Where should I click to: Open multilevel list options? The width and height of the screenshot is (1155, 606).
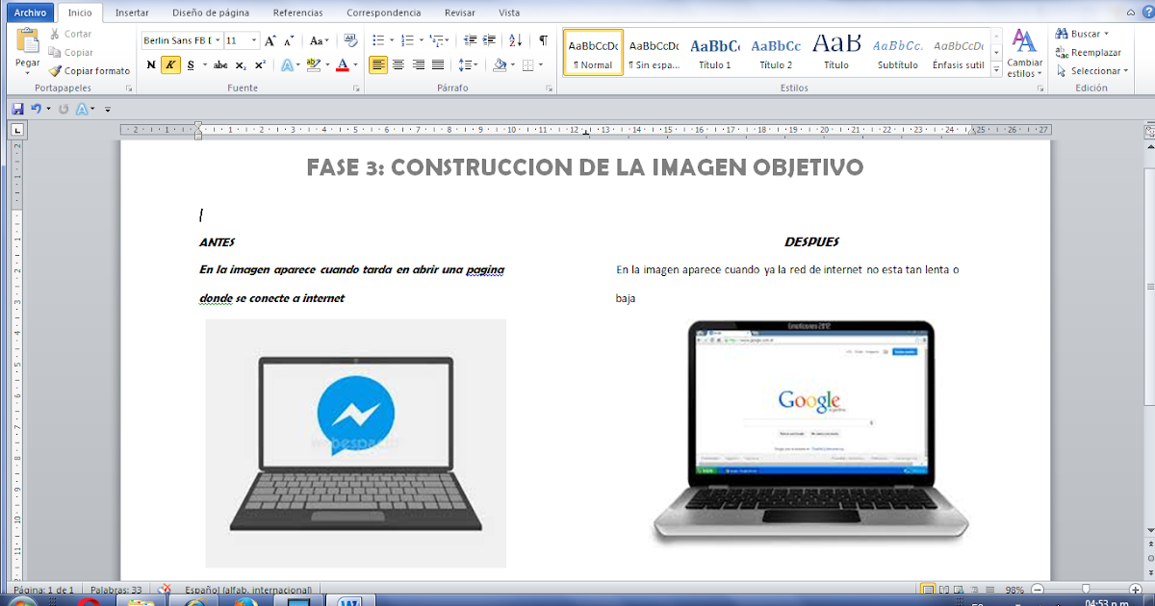pos(438,40)
